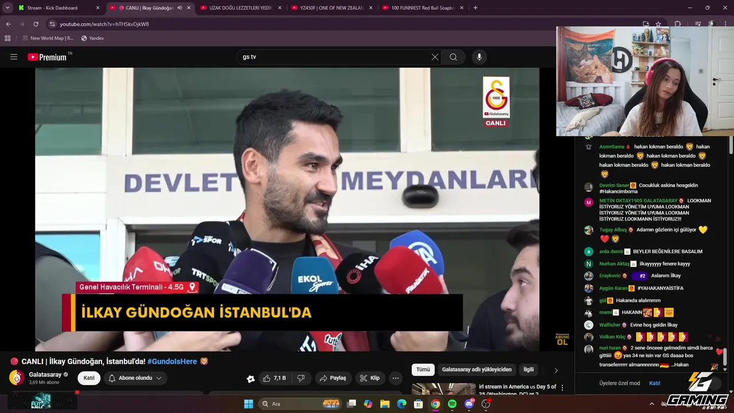The image size is (734, 413).
Task: Open Microsoft Store from the taskbar
Action: point(419,404)
